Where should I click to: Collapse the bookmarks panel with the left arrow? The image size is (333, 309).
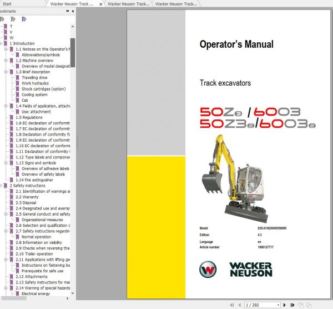pos(73,11)
